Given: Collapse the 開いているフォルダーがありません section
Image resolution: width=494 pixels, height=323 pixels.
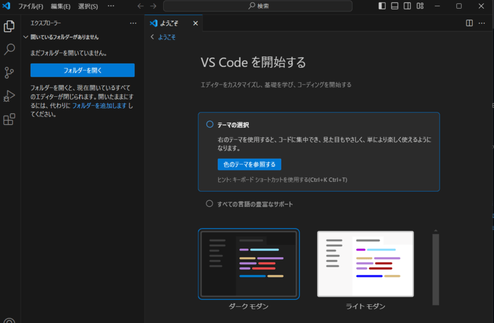Looking at the screenshot, I should 26,37.
